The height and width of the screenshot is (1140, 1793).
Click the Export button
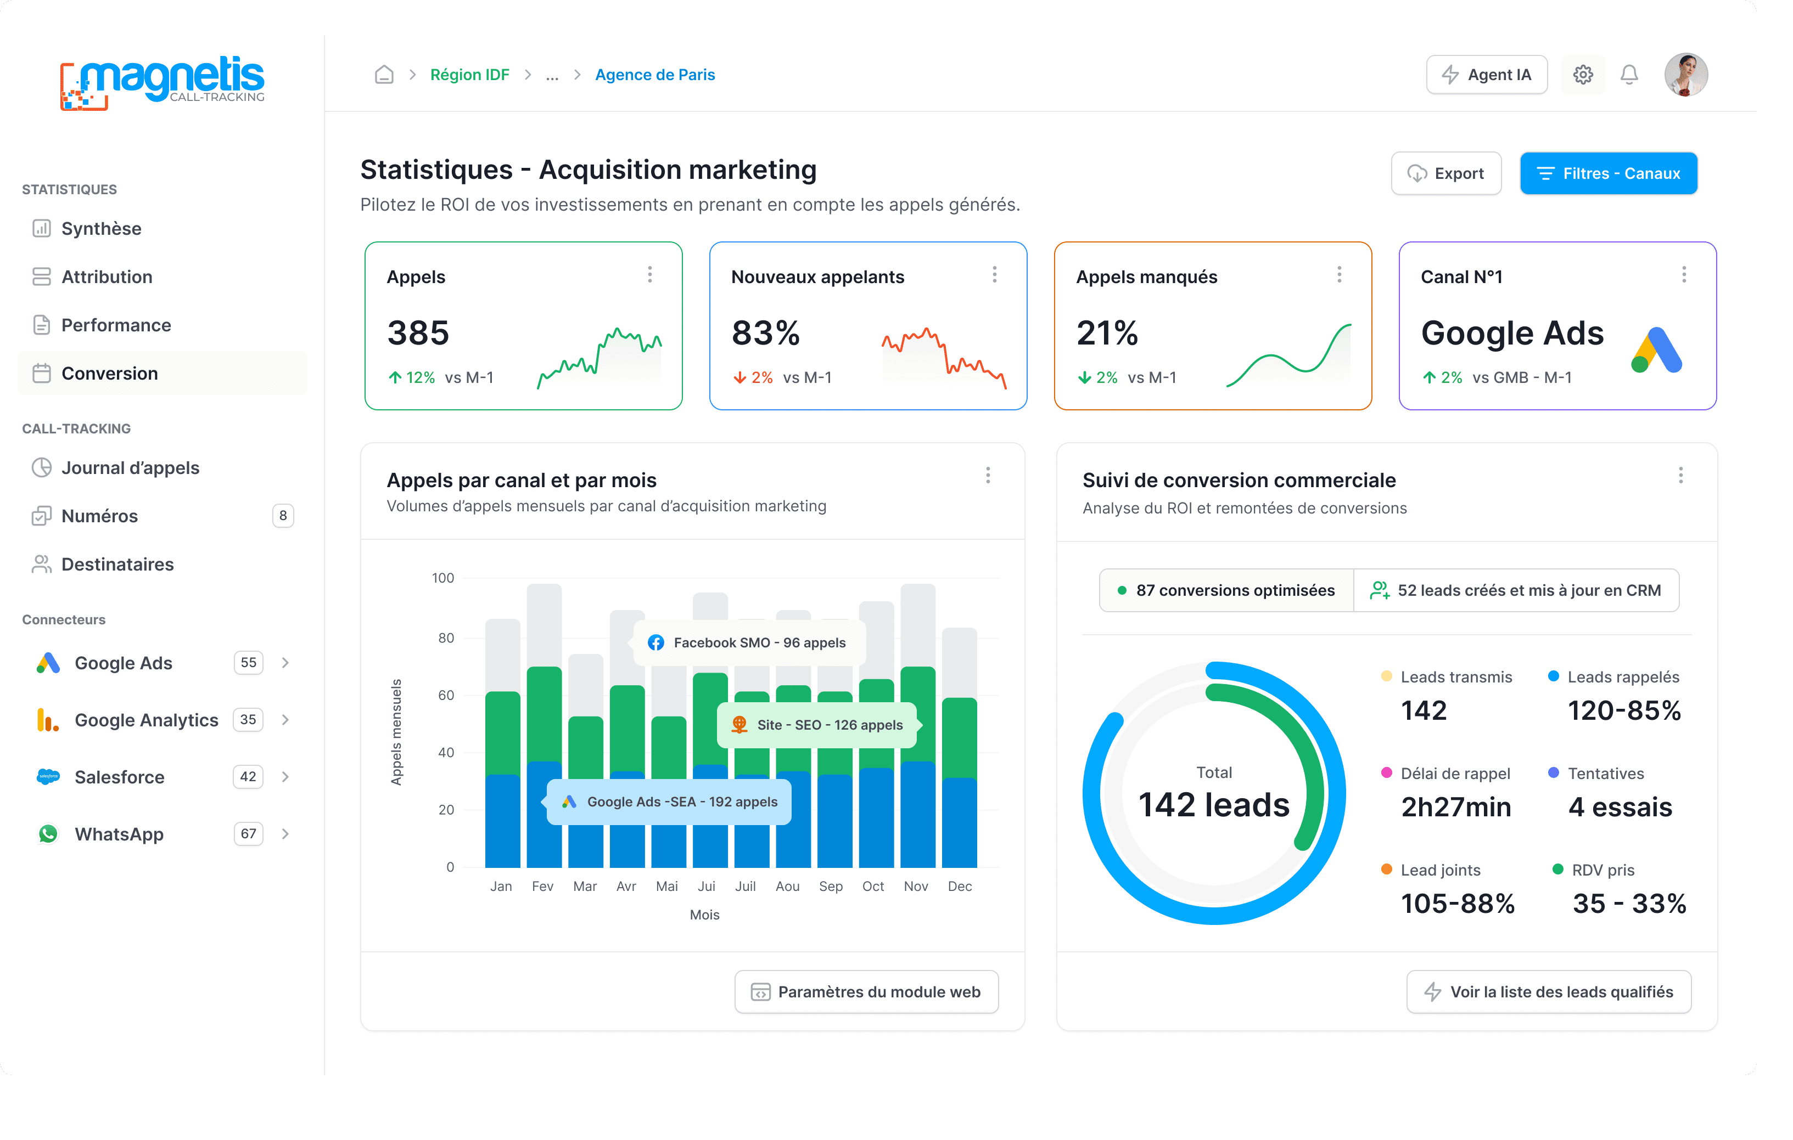pos(1445,173)
